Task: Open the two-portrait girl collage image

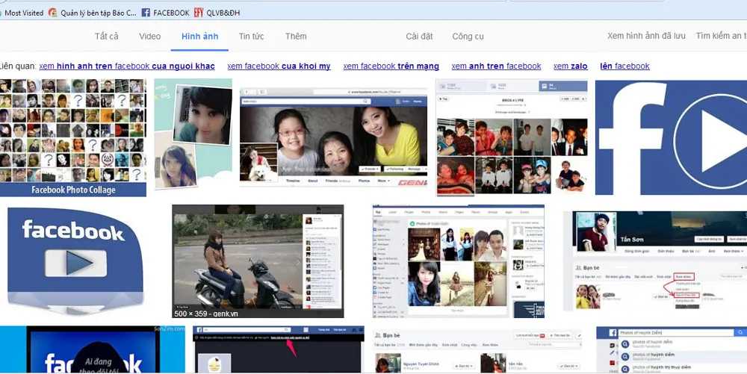Action: click(x=193, y=134)
